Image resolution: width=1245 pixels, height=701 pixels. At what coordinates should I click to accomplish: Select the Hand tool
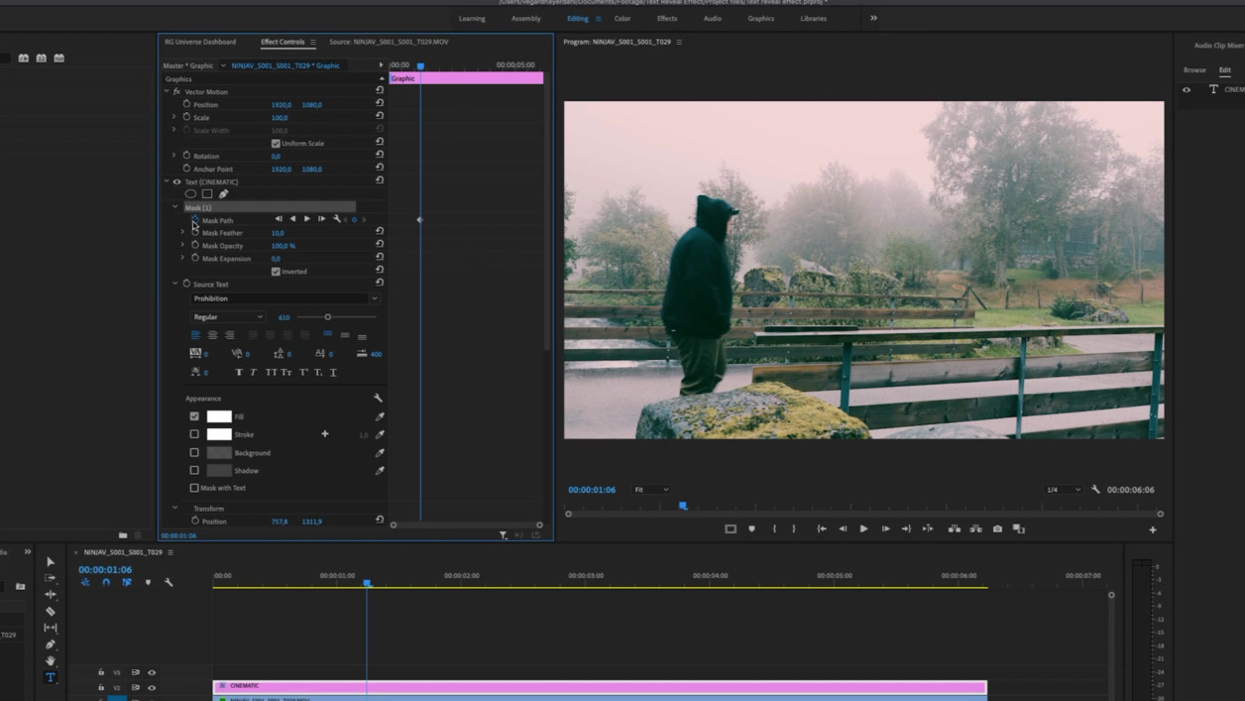(x=51, y=660)
